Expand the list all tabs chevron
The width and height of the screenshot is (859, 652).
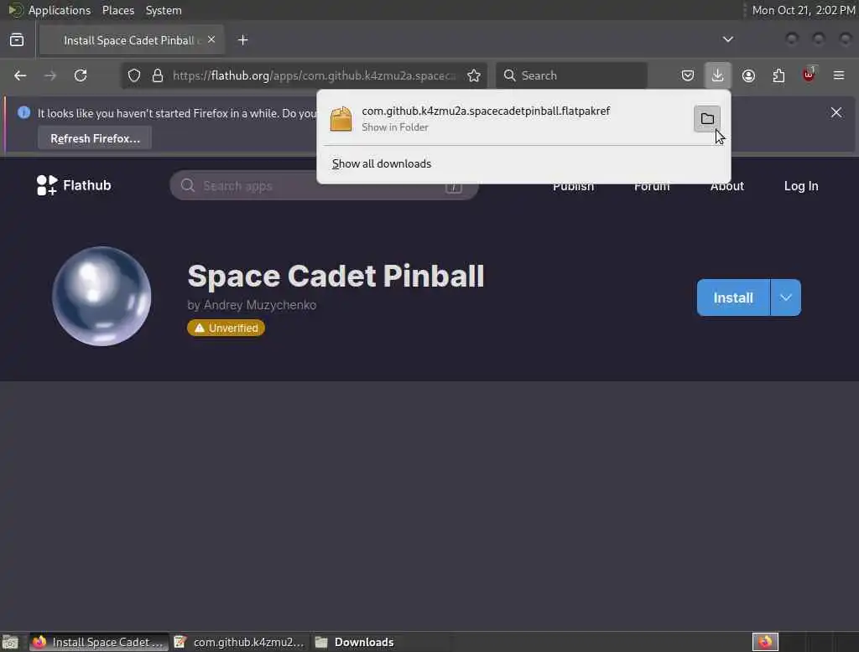pos(727,39)
